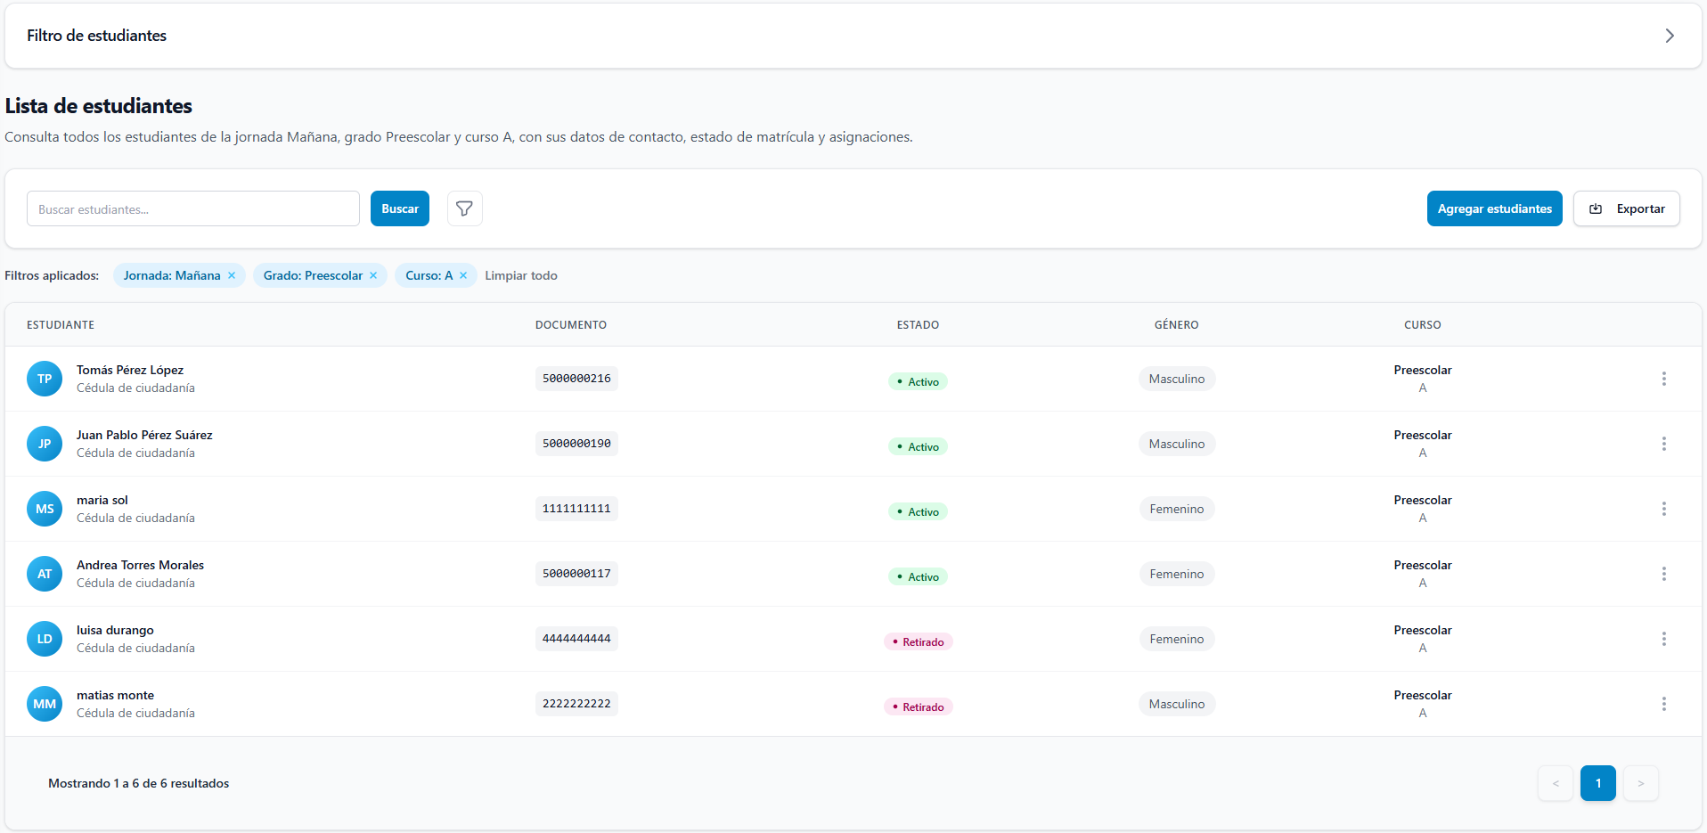
Task: Expand the Filtro de estudiantes panel
Action: pos(1669,36)
